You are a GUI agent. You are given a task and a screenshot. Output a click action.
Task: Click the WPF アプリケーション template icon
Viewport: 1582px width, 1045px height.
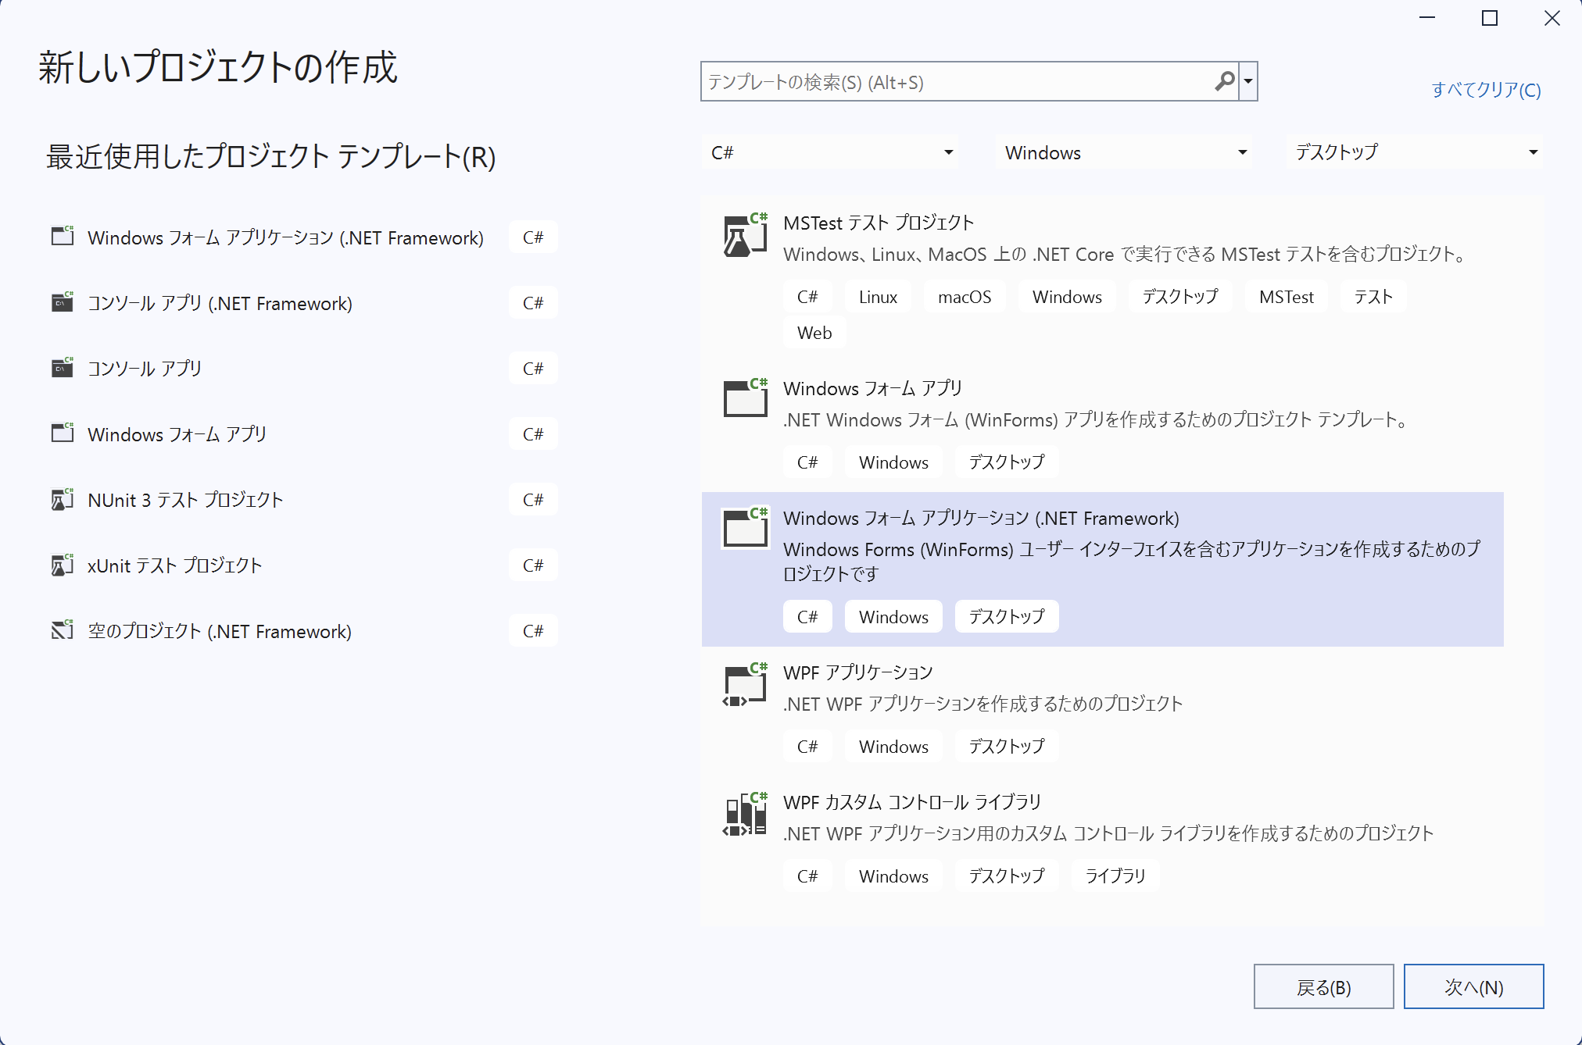coord(745,685)
